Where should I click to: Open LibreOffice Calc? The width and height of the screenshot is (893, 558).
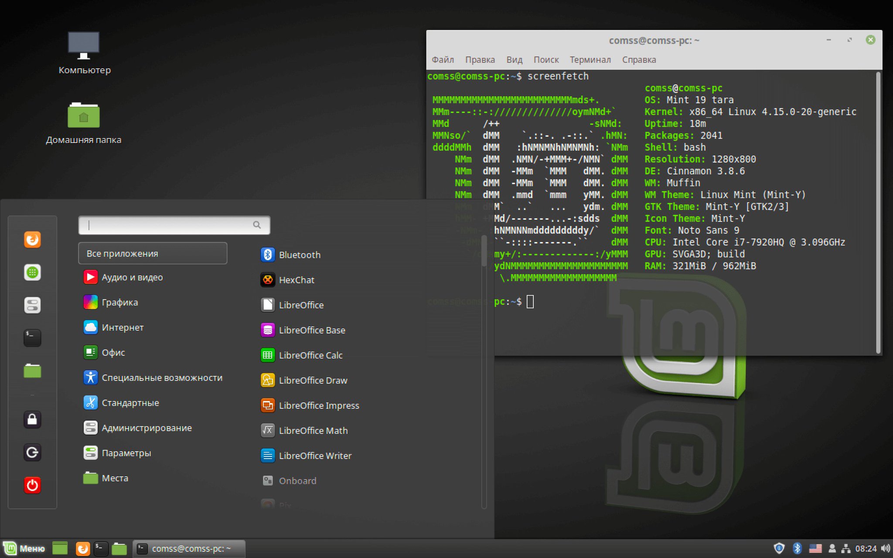coord(302,355)
